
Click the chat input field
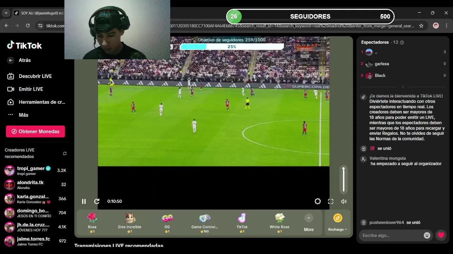pos(391,235)
